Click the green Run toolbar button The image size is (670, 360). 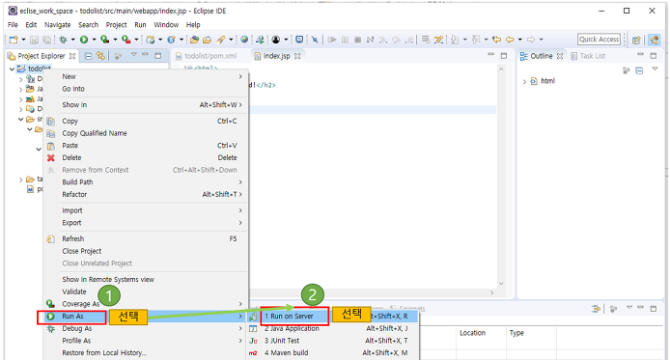tap(84, 40)
